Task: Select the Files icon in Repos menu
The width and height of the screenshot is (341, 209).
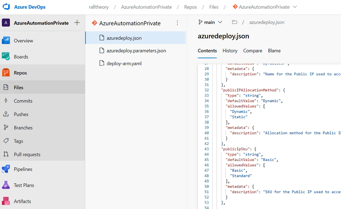Action: pyautogui.click(x=6, y=87)
